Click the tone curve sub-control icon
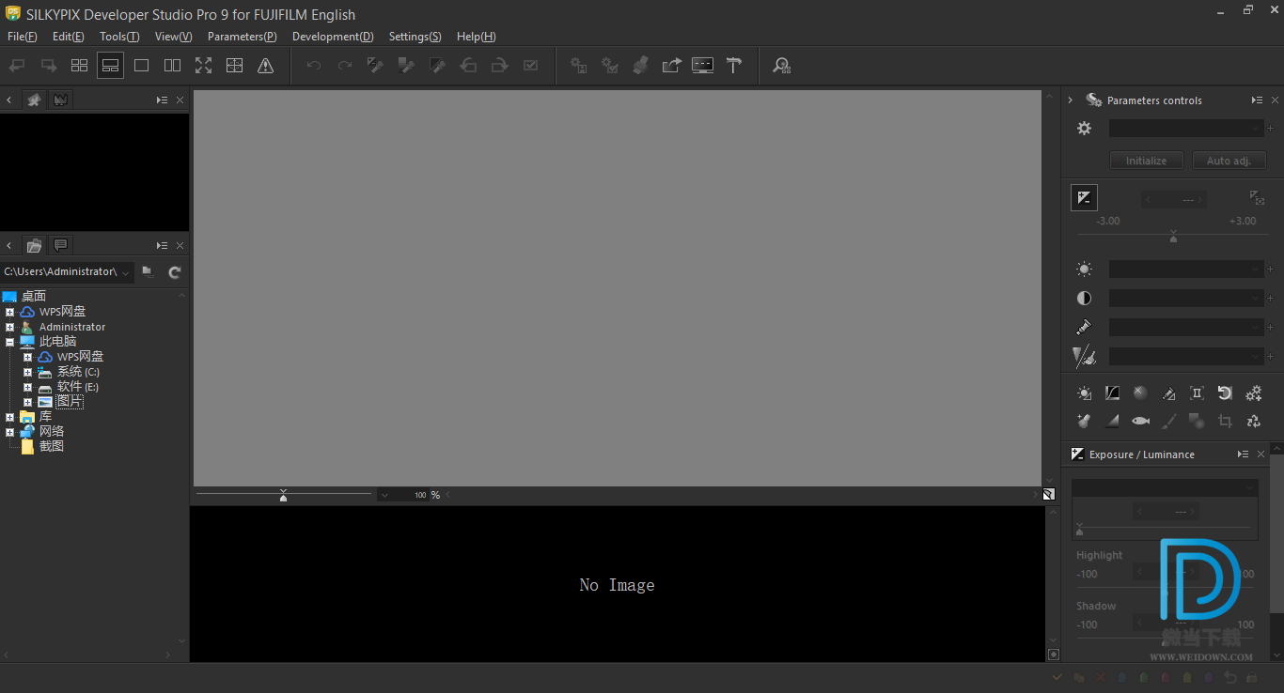This screenshot has height=693, width=1284. point(1112,393)
